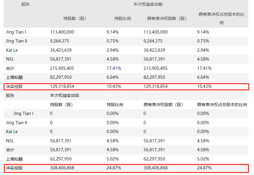Click the 17.41% 持股比例 value
The height and width of the screenshot is (175, 254).
point(114,68)
